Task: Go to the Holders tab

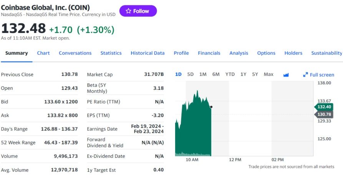Action: (x=293, y=53)
